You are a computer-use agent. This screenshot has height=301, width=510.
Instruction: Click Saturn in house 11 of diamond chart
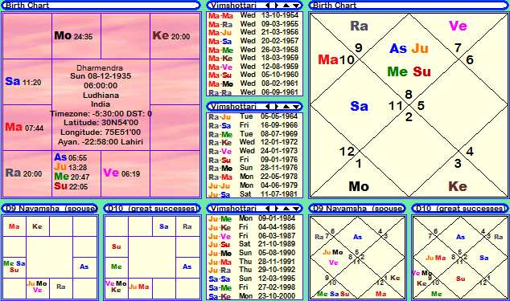coord(359,106)
